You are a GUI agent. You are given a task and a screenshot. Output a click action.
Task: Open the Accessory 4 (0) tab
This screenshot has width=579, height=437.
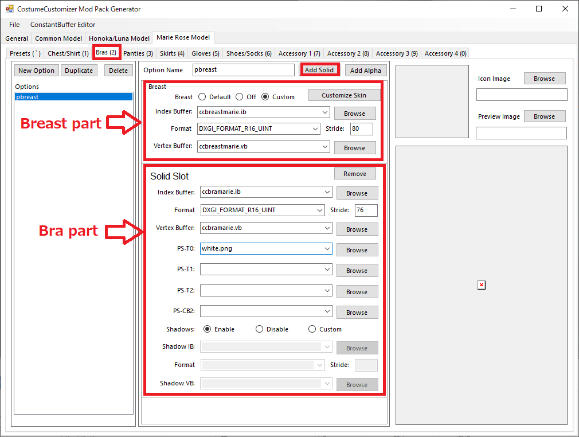(445, 53)
